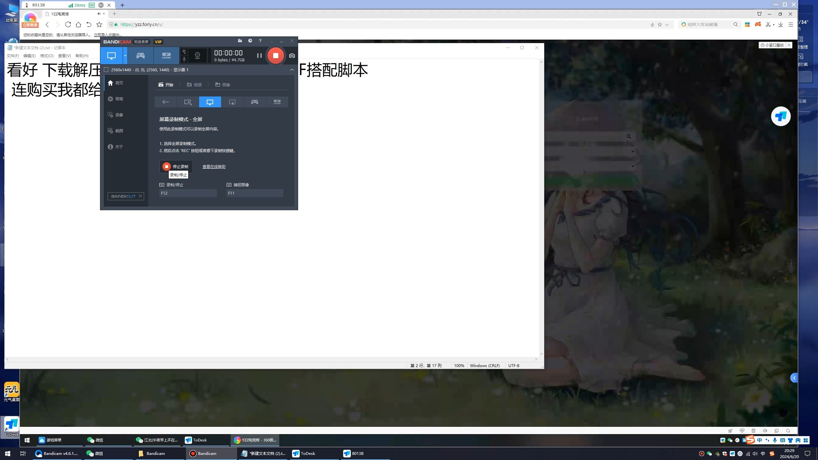Image resolution: width=818 pixels, height=460 pixels.
Task: Open notification center in tray
Action: (807, 454)
